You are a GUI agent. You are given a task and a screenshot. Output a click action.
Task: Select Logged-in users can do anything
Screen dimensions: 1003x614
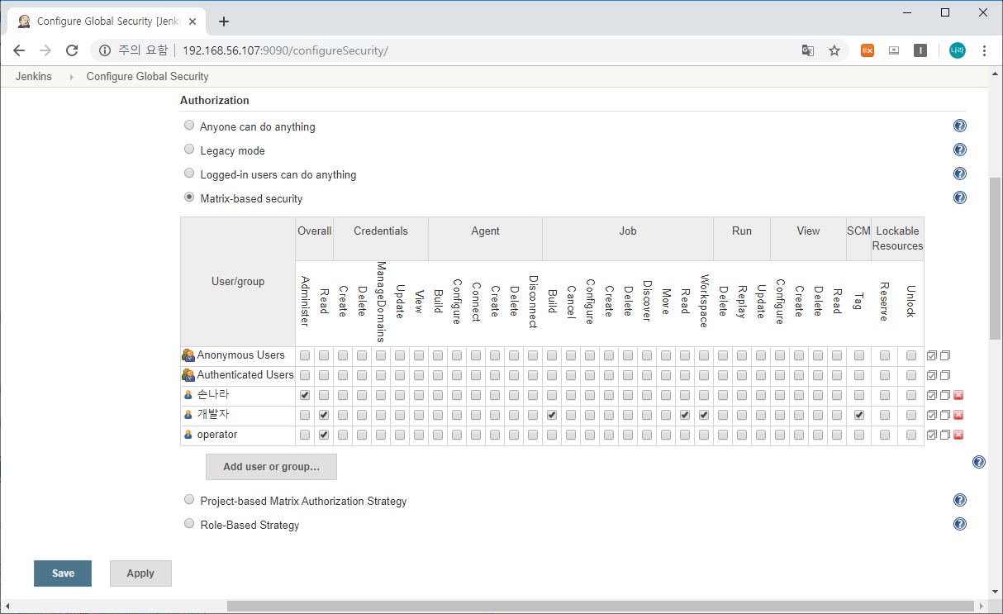pyautogui.click(x=189, y=174)
